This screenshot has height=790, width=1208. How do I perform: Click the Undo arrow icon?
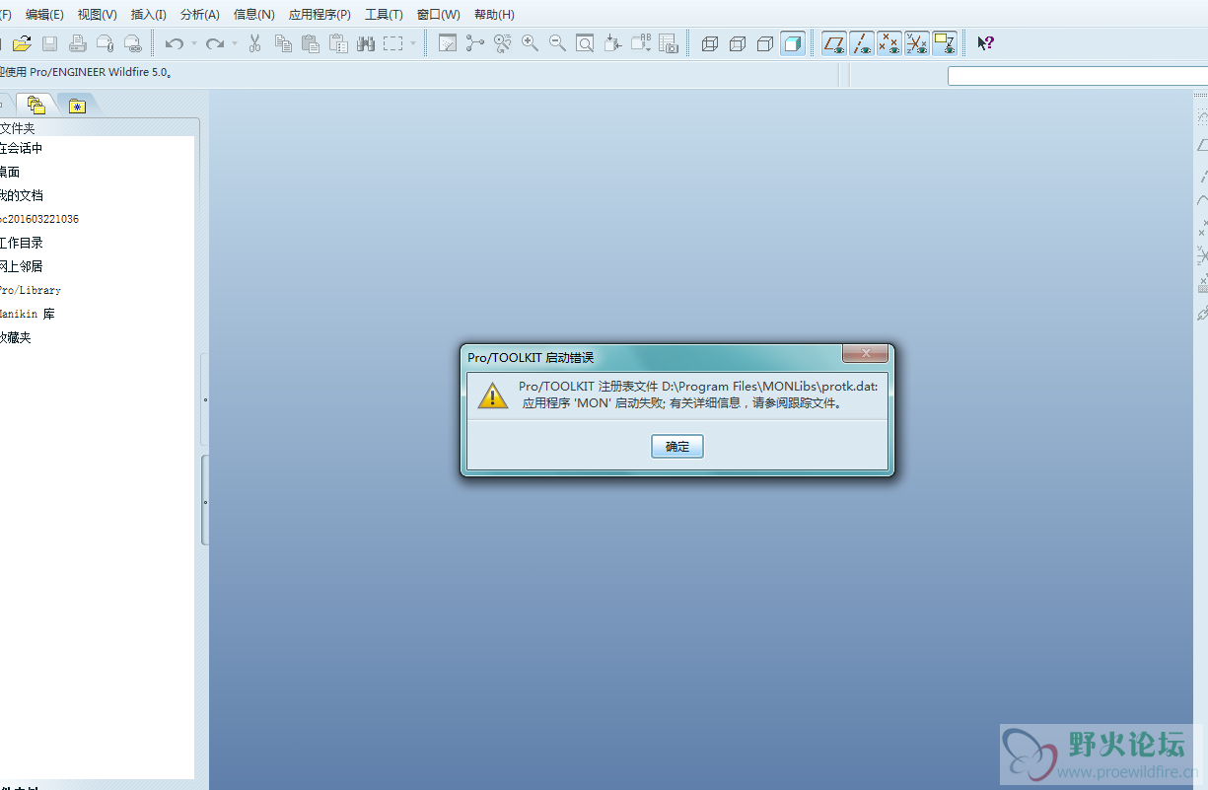[175, 43]
